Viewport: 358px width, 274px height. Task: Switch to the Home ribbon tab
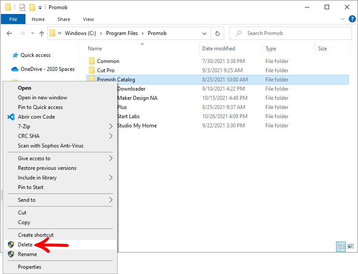(x=38, y=19)
